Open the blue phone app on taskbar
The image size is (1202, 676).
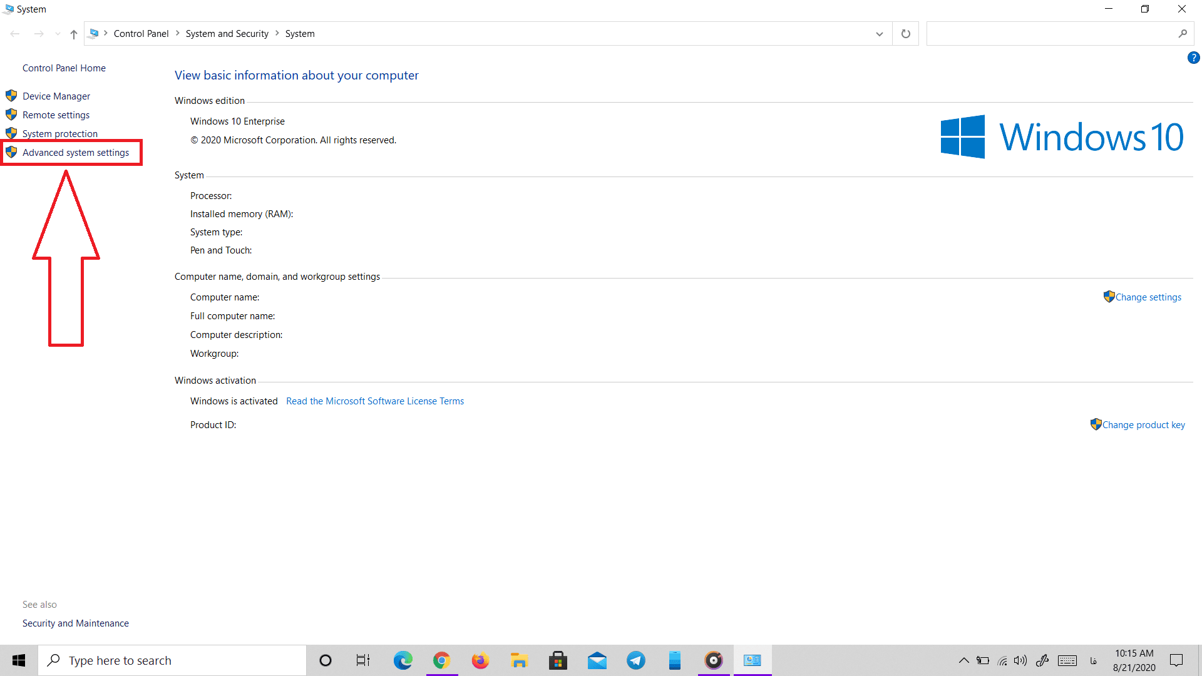[x=674, y=660]
